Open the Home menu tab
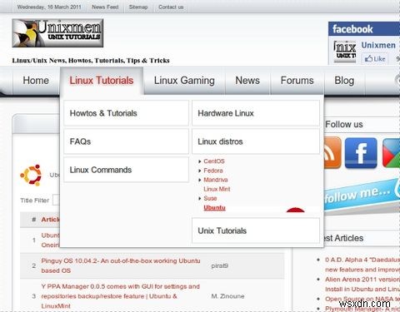400x312 pixels. pyautogui.click(x=36, y=81)
